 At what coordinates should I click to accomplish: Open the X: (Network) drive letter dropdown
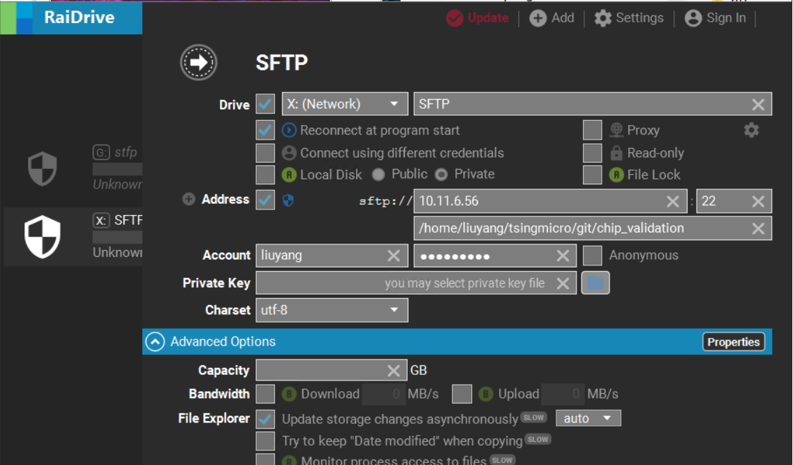pos(344,104)
